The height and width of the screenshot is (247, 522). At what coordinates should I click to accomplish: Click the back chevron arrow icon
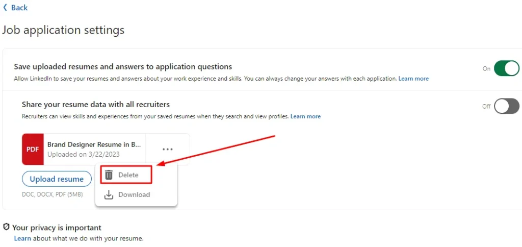pos(5,8)
